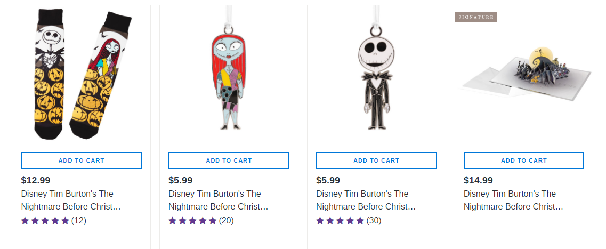Viewport: 606px width, 249px height.
Task: Click the star rating with 30 reviews
Action: [x=340, y=221]
